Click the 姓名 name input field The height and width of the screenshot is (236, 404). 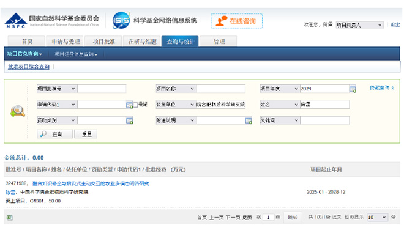(x=325, y=105)
